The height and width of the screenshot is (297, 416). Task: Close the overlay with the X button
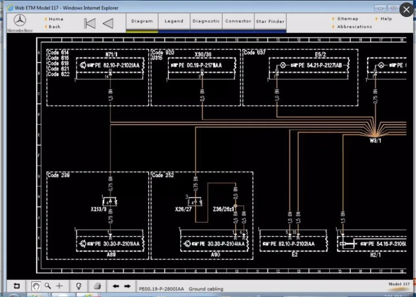[406, 10]
